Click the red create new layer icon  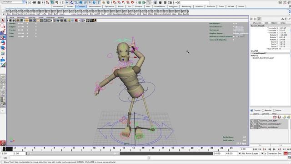[x=275, y=117]
